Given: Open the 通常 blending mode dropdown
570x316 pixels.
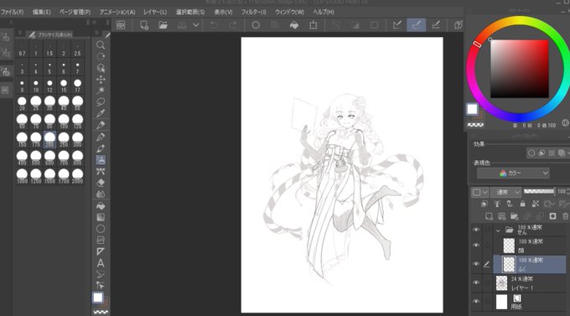Looking at the screenshot, I should coord(505,192).
